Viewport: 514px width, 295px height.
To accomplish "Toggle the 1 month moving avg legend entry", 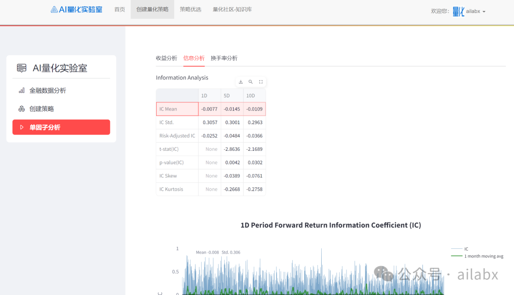I will click(477, 256).
